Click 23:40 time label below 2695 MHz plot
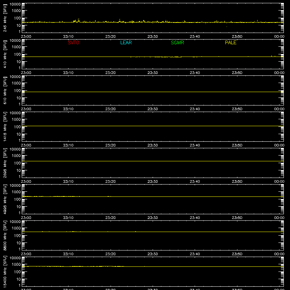 (x=195, y=182)
